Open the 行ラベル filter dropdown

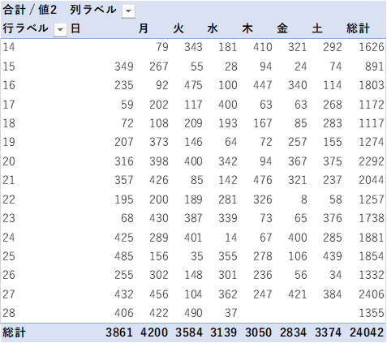tap(60, 30)
